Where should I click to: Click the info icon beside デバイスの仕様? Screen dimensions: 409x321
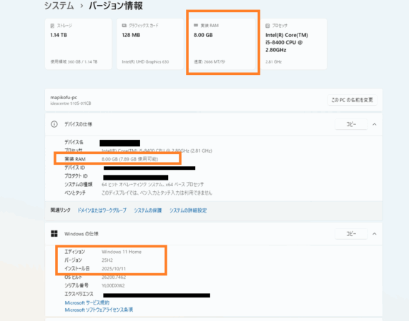click(x=54, y=124)
